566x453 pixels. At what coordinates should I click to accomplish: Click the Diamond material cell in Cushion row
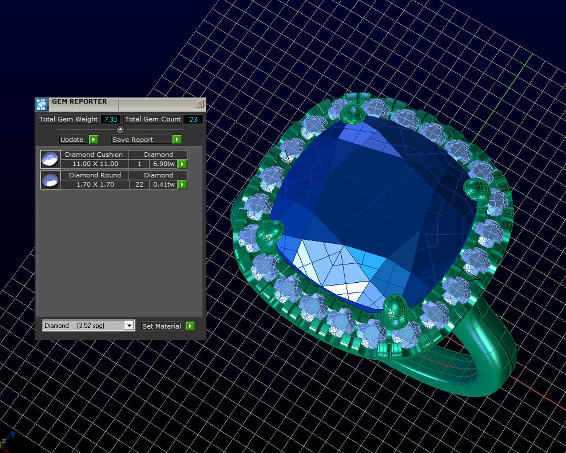point(158,155)
